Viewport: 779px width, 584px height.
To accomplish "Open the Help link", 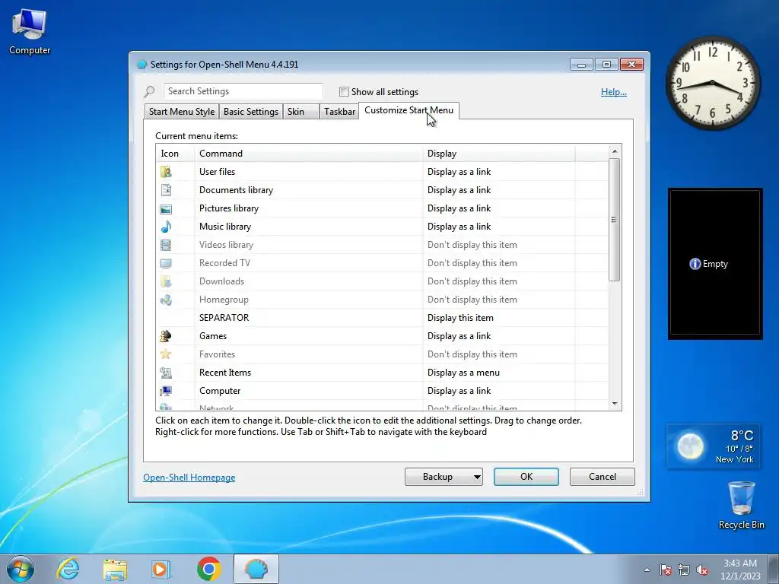I will pyautogui.click(x=614, y=92).
